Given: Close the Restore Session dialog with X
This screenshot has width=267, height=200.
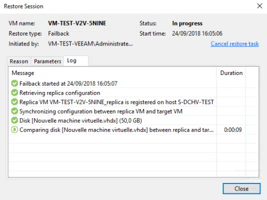Looking at the screenshot, I should coord(259,6).
